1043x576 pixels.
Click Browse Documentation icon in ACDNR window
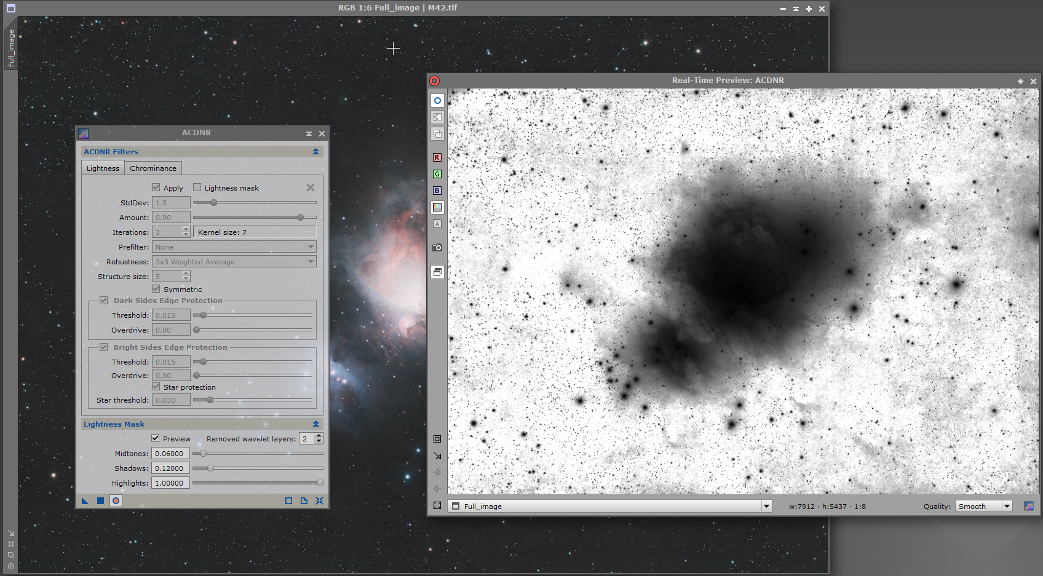304,501
